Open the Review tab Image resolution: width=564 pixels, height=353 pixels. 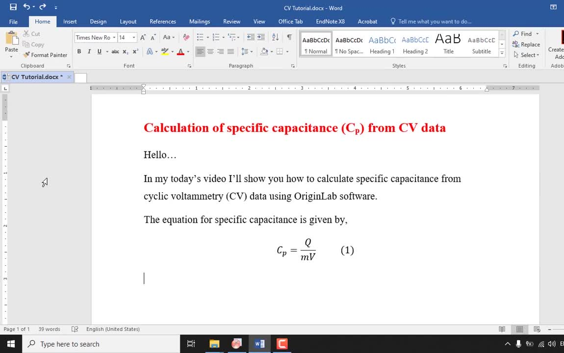pos(231,22)
